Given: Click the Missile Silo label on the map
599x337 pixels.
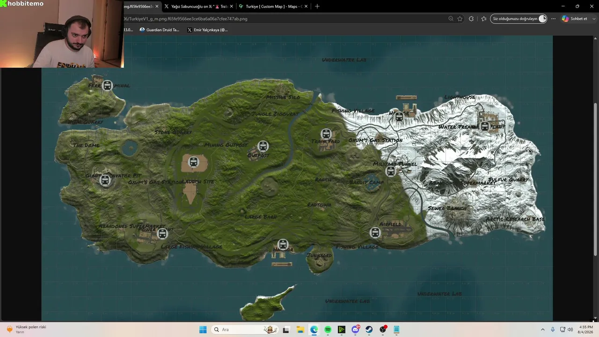Looking at the screenshot, I should 283,97.
